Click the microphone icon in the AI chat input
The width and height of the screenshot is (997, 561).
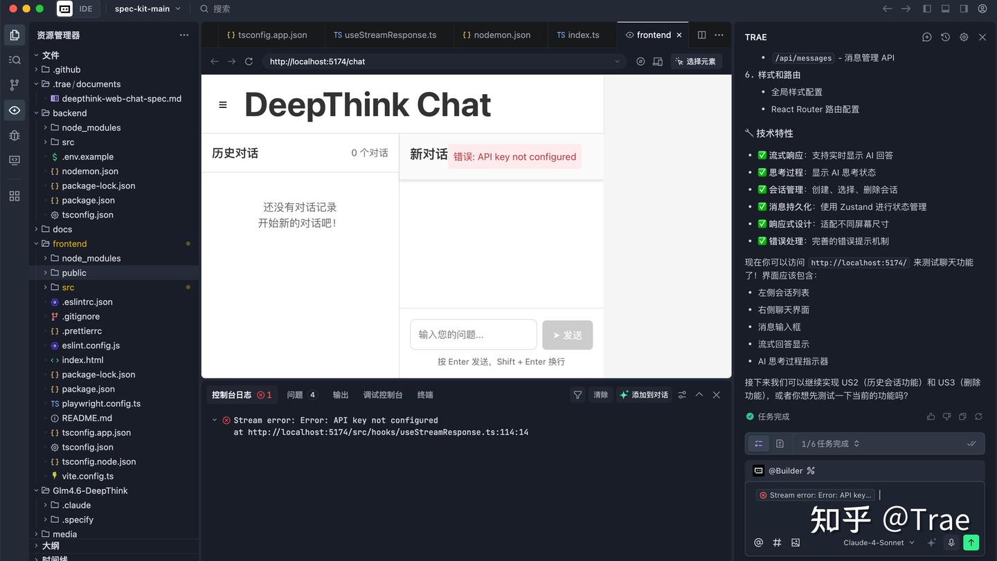pos(951,542)
